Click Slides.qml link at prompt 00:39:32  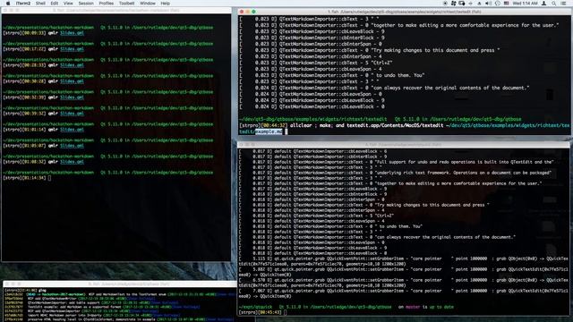(x=72, y=114)
